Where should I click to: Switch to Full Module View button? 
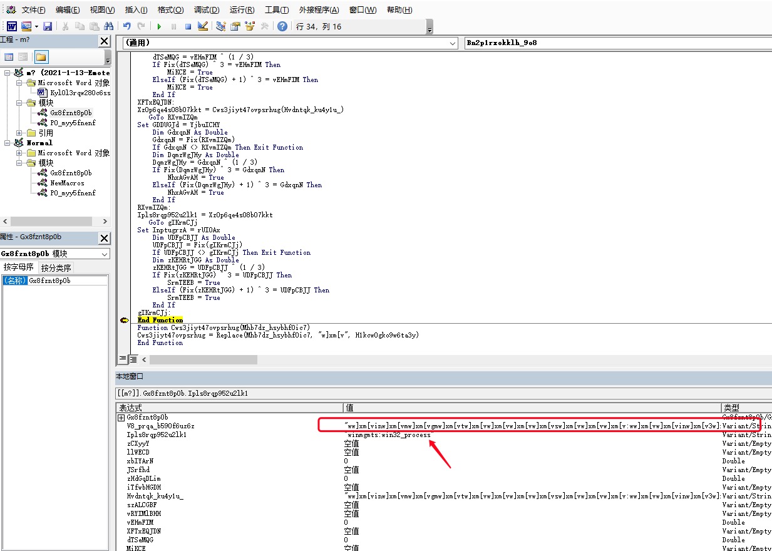click(x=133, y=359)
